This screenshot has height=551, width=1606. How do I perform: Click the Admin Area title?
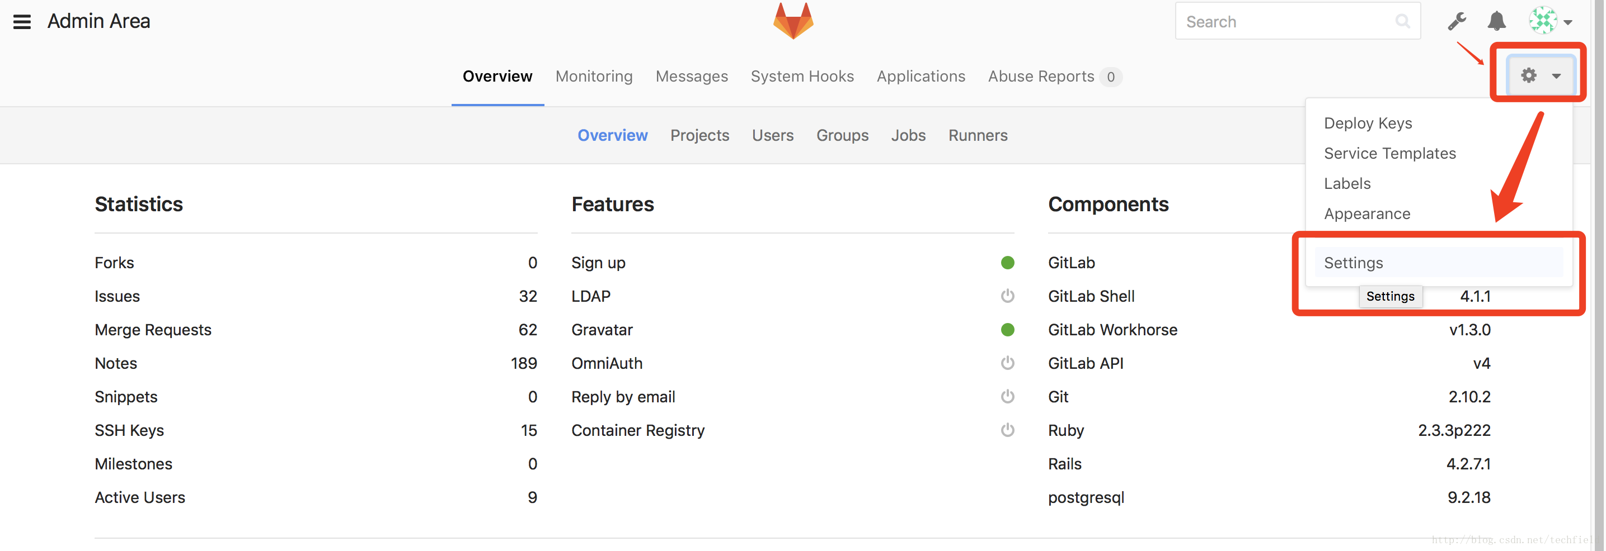[98, 21]
